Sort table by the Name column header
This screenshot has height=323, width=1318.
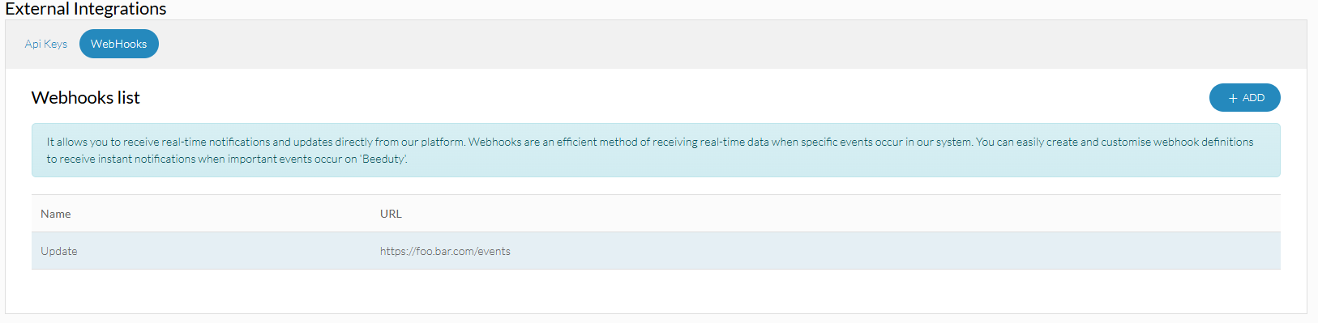[x=56, y=214]
